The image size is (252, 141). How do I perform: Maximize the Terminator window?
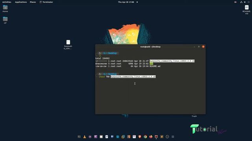click(199, 47)
